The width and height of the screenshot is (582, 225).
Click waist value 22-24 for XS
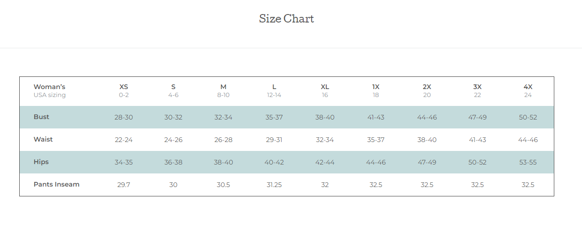pyautogui.click(x=123, y=140)
